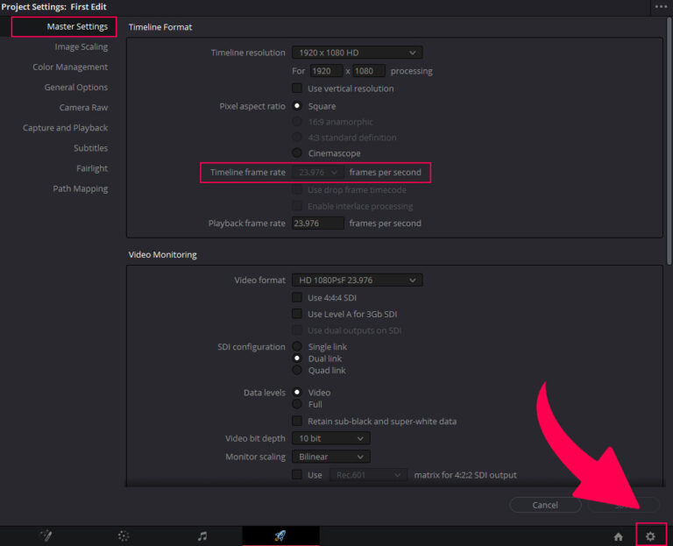This screenshot has height=546, width=673.
Task: Select Quad link SDI configuration
Action: pyautogui.click(x=297, y=370)
